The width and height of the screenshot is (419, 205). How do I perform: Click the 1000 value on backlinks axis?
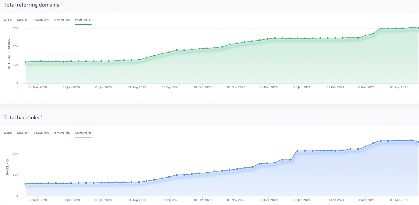(15, 154)
